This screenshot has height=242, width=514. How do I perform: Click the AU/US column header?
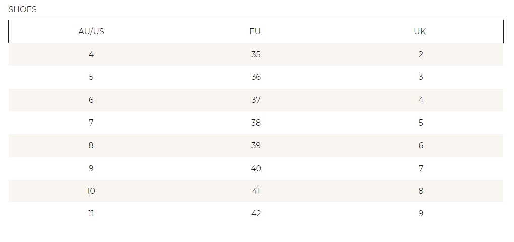91,31
